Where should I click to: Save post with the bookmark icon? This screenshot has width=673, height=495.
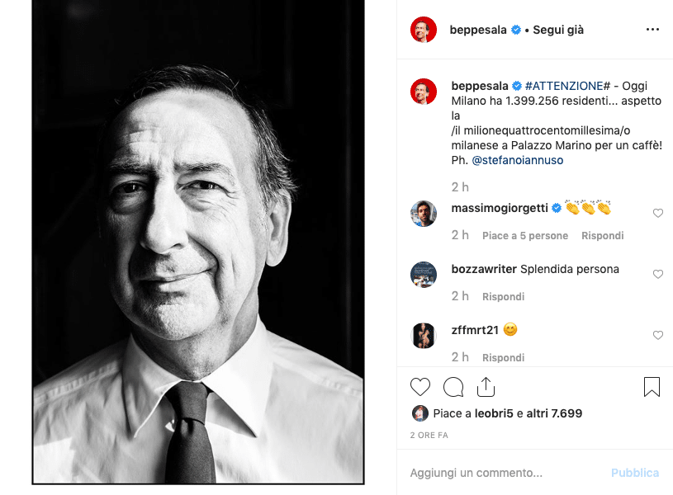(x=652, y=387)
